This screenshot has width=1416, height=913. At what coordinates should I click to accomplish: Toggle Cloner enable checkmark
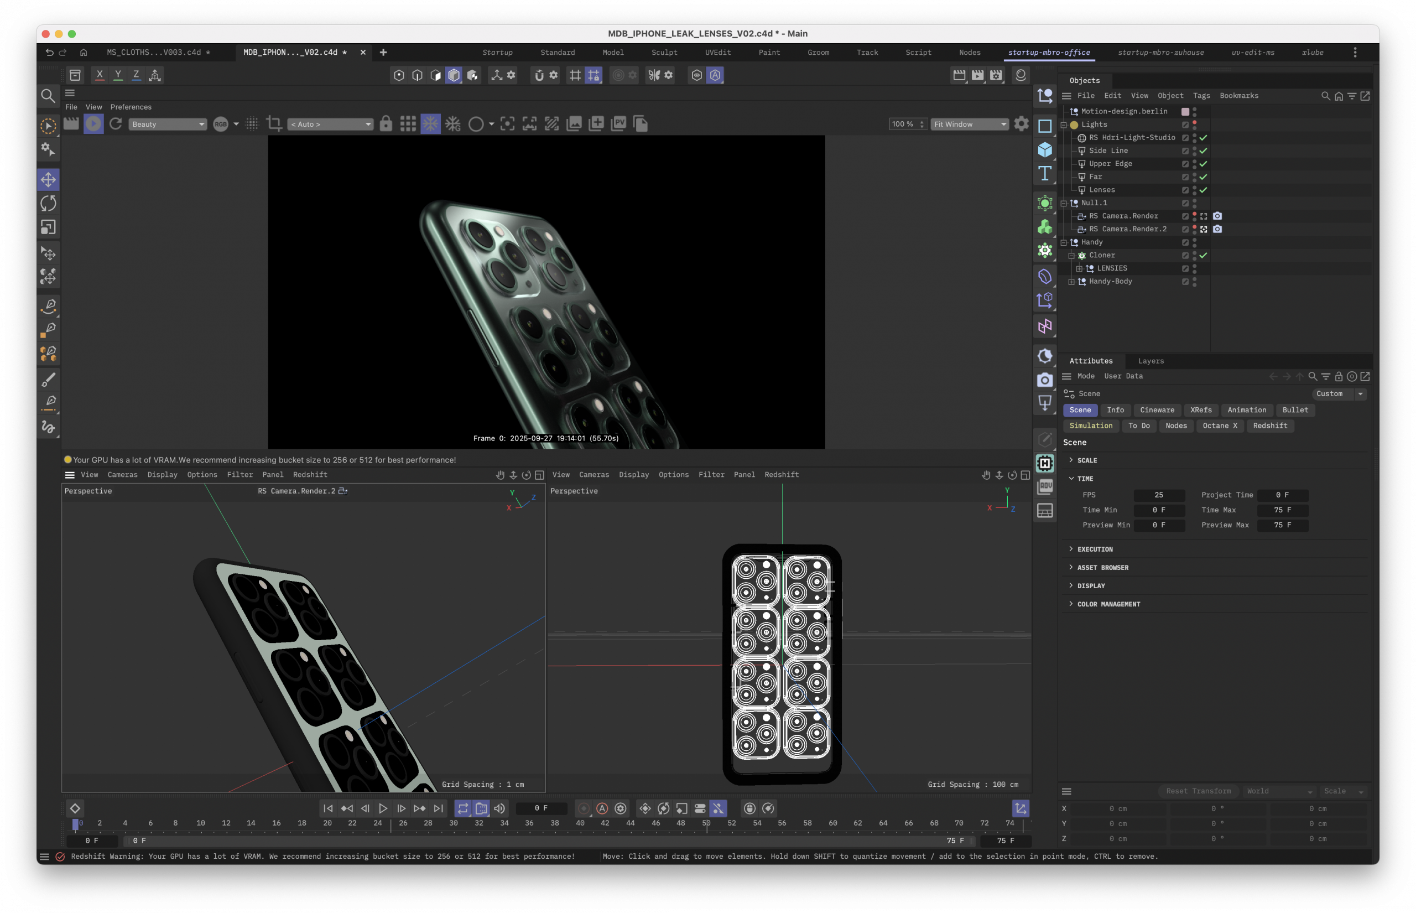coord(1203,256)
